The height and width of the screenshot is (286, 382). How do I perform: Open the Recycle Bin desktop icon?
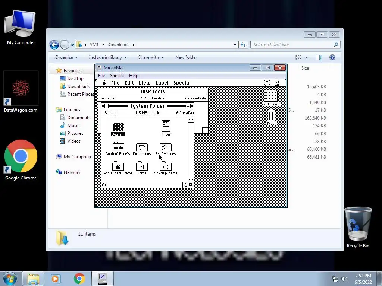358,228
